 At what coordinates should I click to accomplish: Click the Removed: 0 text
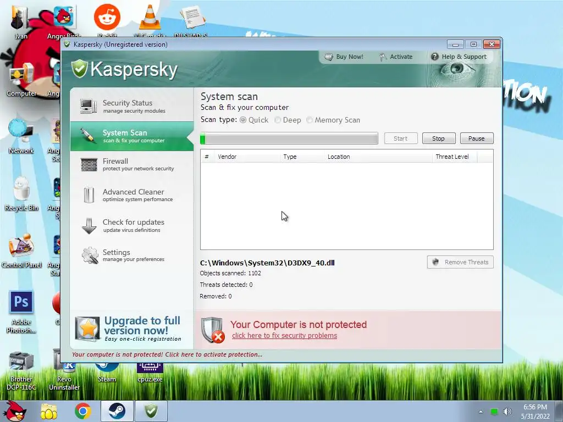click(216, 296)
